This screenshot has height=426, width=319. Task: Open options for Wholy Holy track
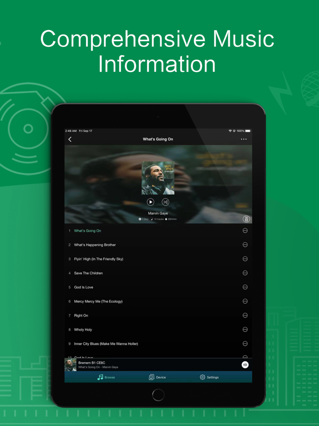pyautogui.click(x=245, y=330)
